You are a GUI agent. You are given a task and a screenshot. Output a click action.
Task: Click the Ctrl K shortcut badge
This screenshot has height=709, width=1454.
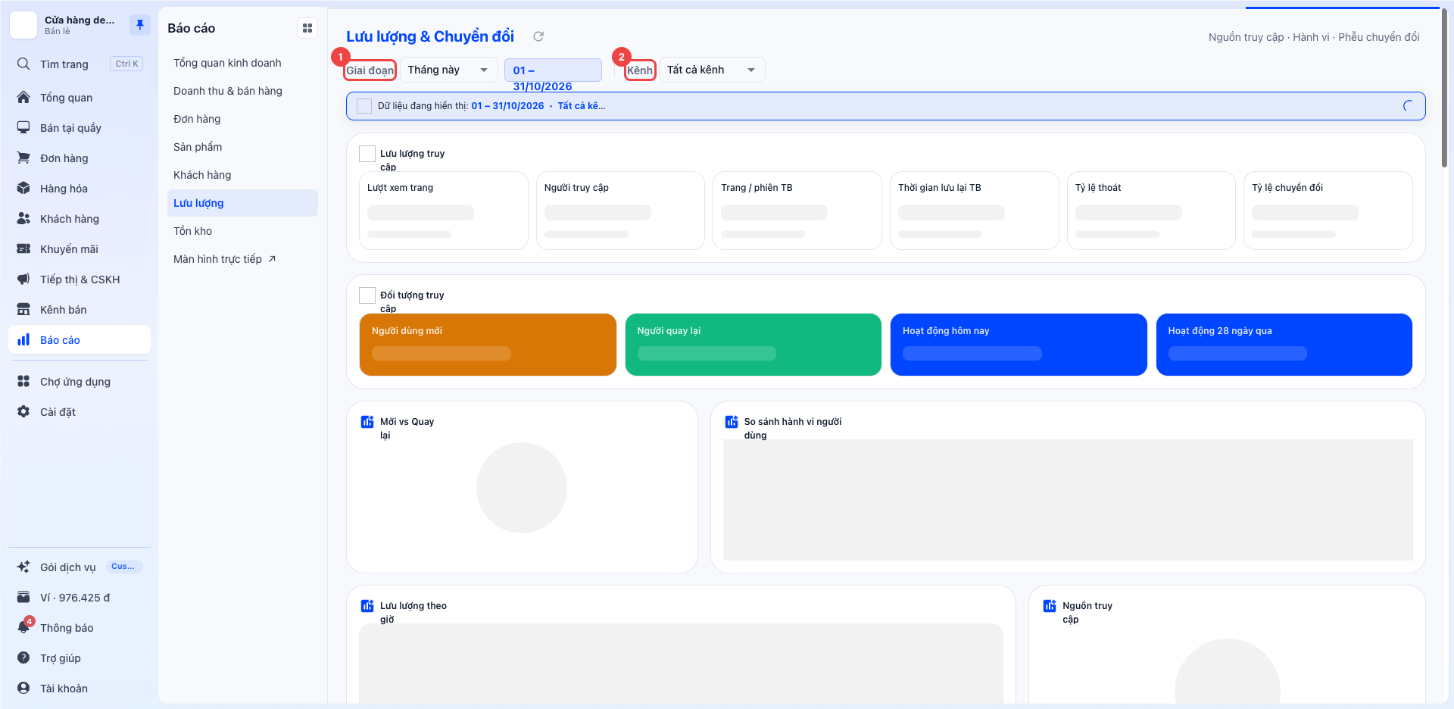[126, 64]
